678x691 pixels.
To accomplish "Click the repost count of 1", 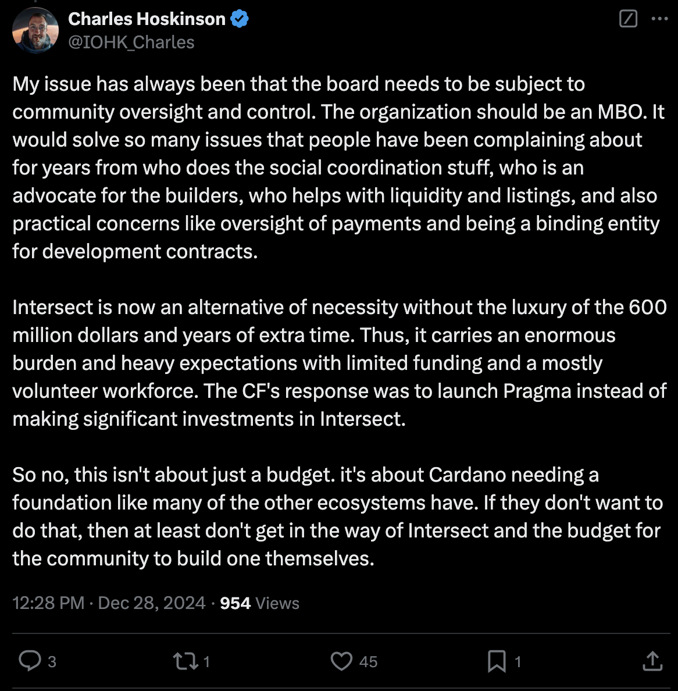I will (x=206, y=662).
